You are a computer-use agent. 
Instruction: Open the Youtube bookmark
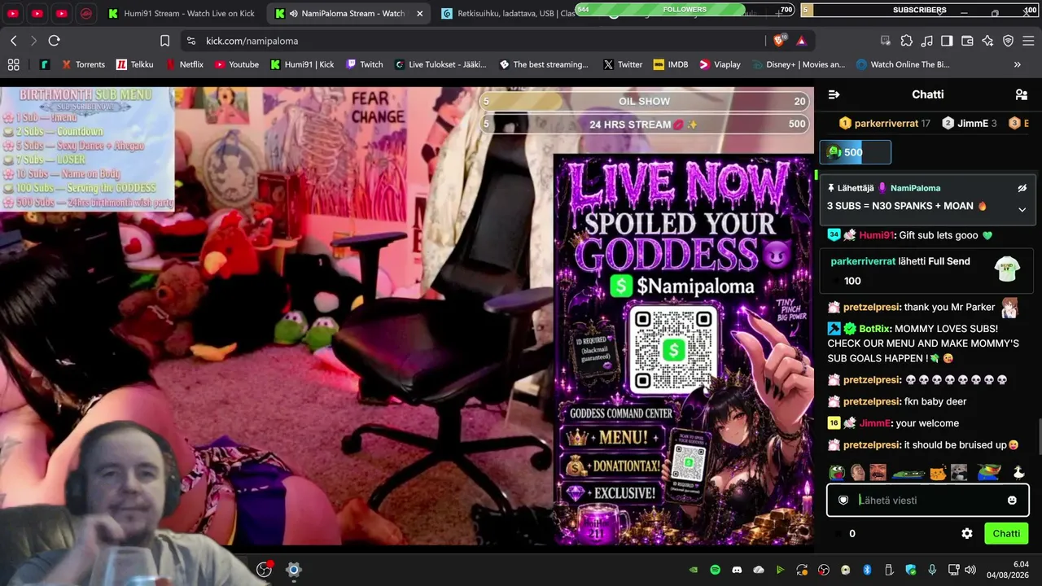point(236,64)
